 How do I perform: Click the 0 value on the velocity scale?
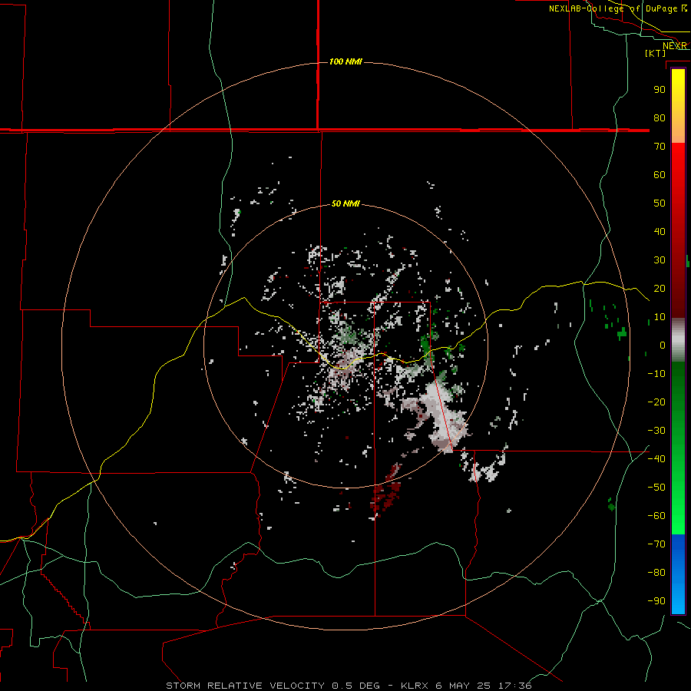pyautogui.click(x=663, y=345)
